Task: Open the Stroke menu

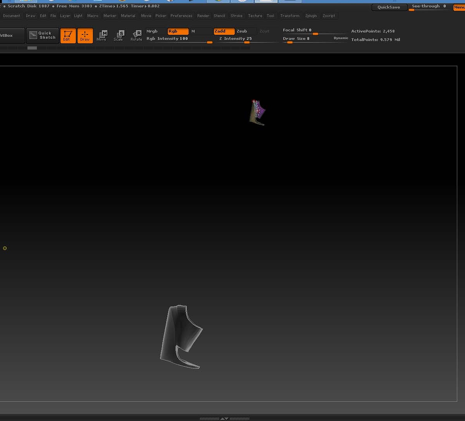Action: click(x=236, y=16)
